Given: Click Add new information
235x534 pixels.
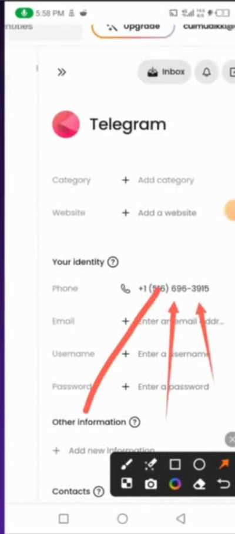Looking at the screenshot, I should tap(112, 450).
